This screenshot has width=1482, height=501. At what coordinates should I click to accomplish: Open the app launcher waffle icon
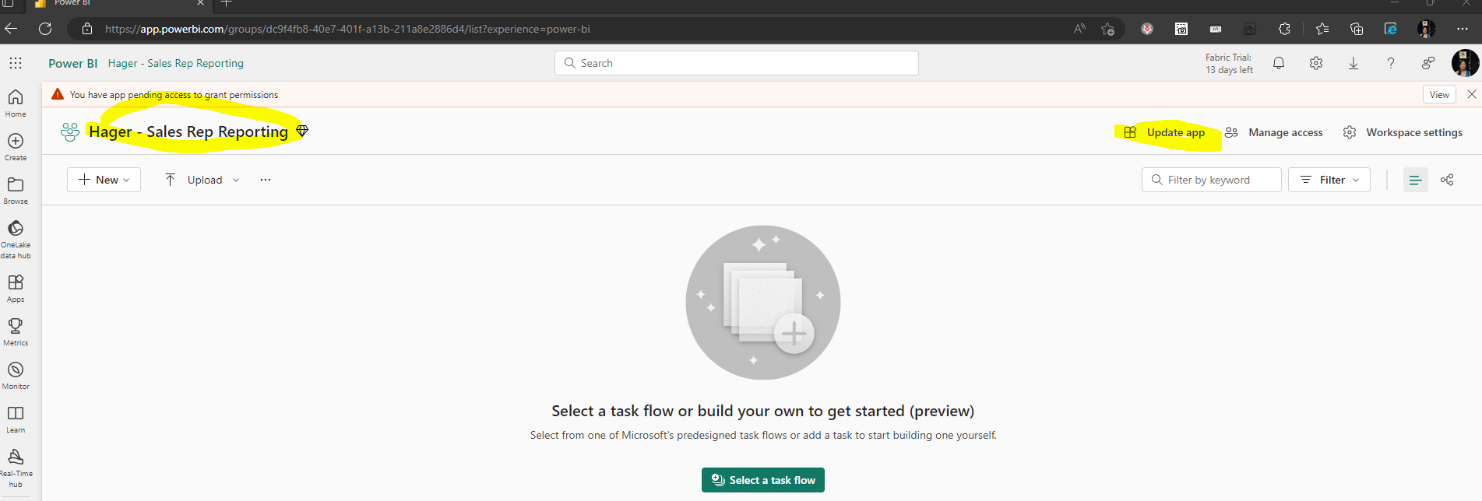(16, 63)
